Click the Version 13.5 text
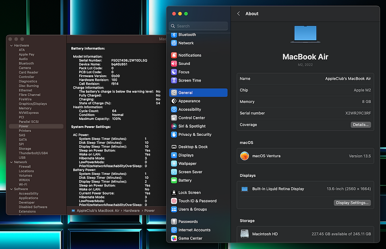Viewport: 386px width, 249px height. [360, 156]
